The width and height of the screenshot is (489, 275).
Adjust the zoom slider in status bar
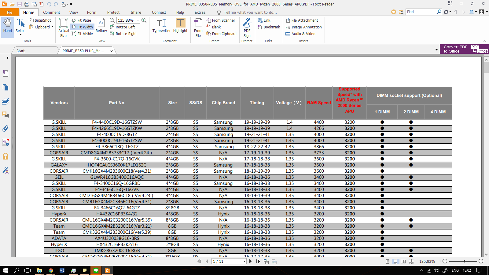464,261
